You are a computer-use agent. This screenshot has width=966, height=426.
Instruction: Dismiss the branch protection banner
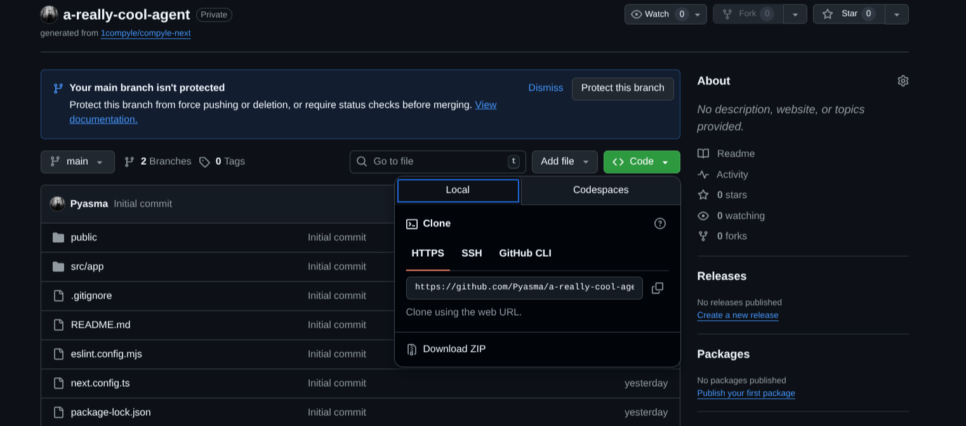pos(545,87)
